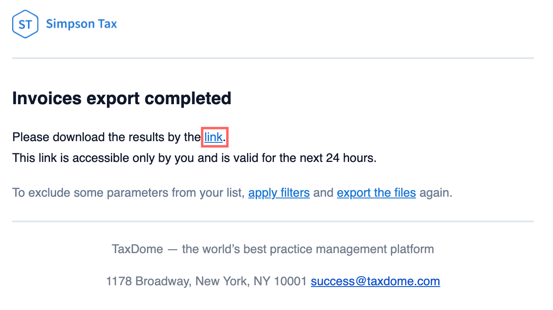Click the word "again" after the export link

(x=436, y=192)
